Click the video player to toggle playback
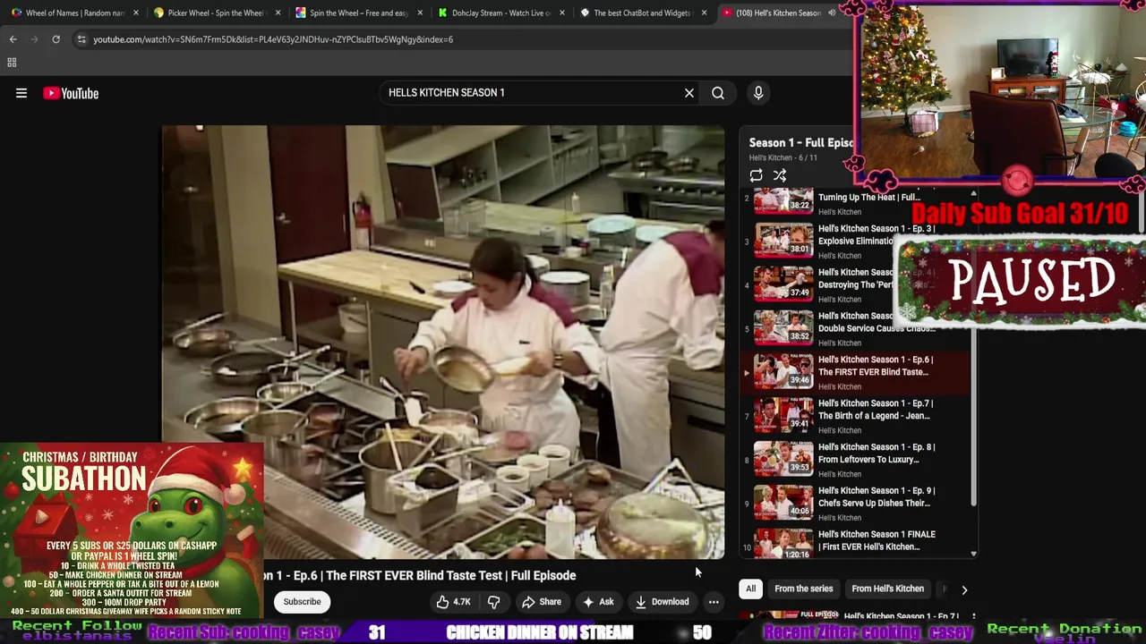Screen dimensions: 1146x644 [443, 342]
